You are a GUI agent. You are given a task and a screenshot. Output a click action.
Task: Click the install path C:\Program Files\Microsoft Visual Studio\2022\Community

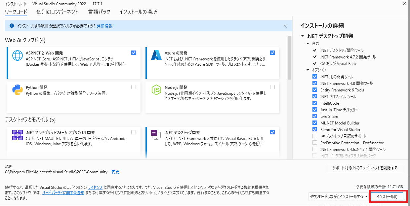click(x=56, y=172)
